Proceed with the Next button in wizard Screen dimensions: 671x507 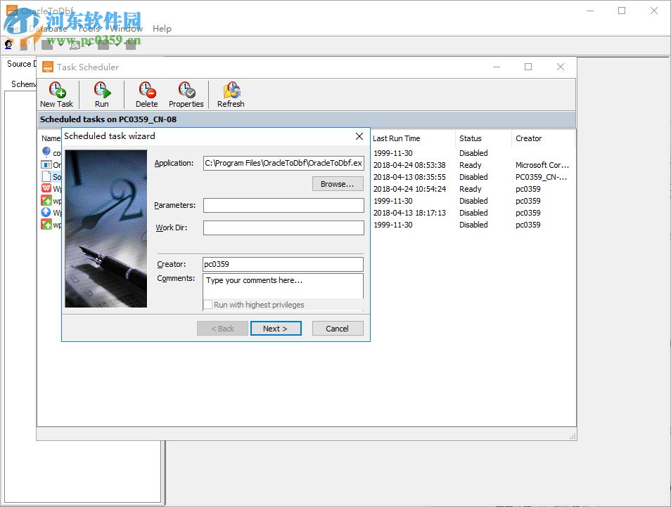tap(276, 328)
